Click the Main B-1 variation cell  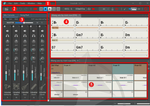123,77
